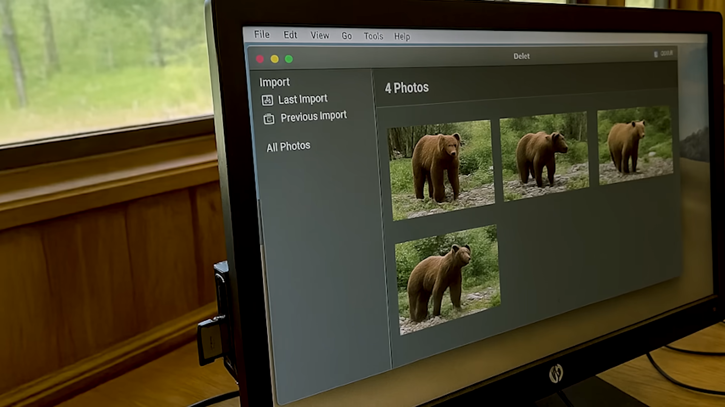Click the Last Import sidebar icon
This screenshot has width=725, height=407.
pyautogui.click(x=267, y=100)
